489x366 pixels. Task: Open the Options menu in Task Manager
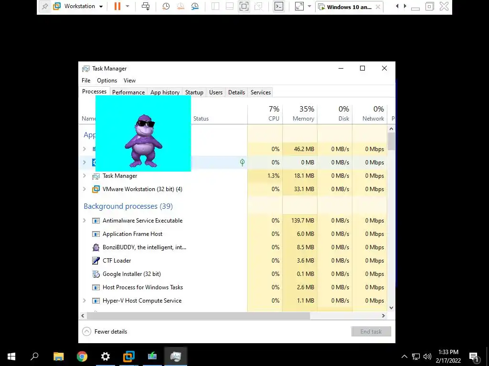(107, 80)
